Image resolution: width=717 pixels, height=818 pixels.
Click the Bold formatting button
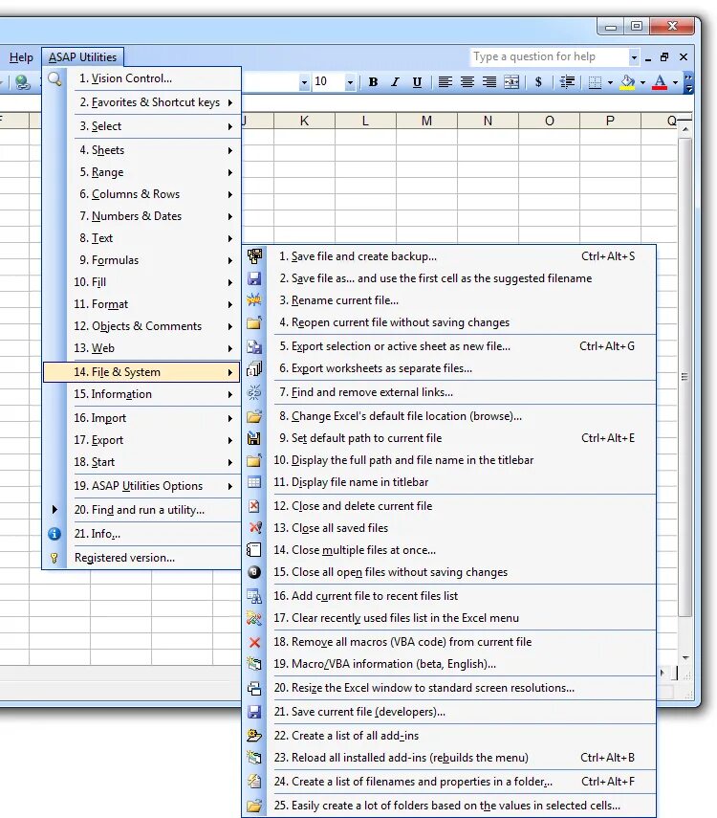click(373, 82)
